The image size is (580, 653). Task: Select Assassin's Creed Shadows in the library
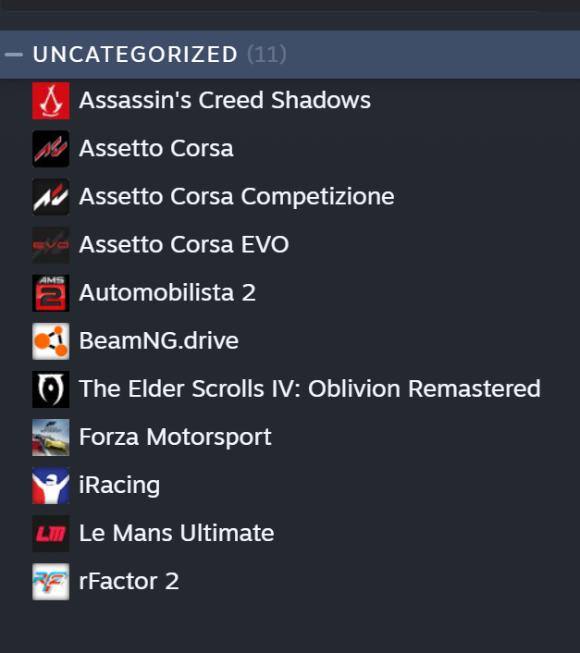[x=225, y=101]
